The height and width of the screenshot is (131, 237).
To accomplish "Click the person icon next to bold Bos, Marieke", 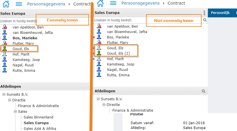I will (5, 38).
